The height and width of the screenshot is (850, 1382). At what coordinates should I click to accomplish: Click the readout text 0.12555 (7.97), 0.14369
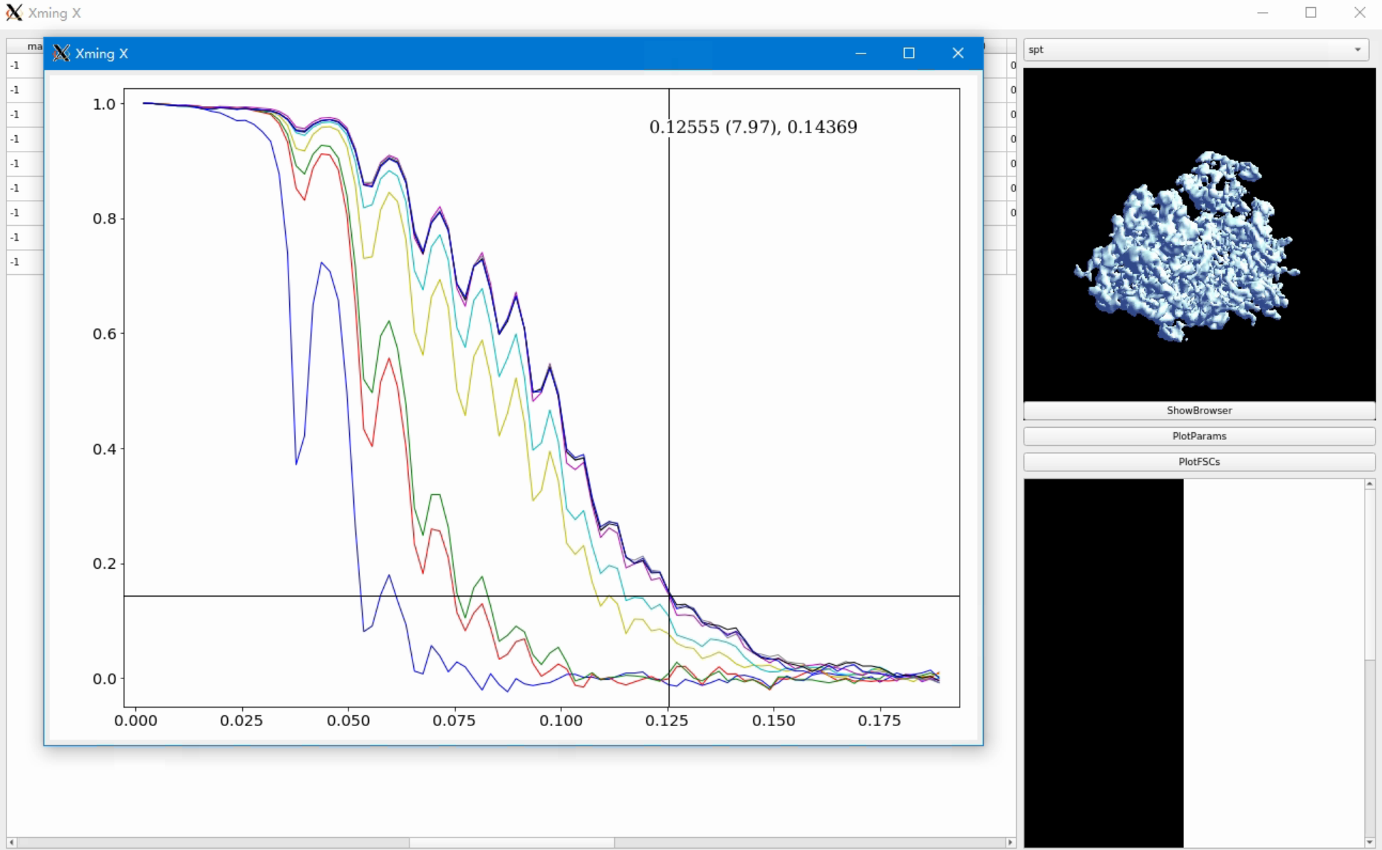[753, 127]
